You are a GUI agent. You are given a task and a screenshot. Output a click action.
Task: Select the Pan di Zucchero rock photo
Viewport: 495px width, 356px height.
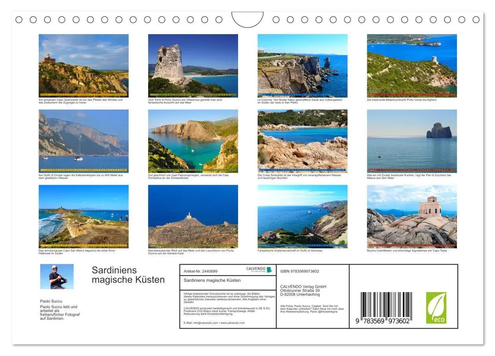point(412,141)
